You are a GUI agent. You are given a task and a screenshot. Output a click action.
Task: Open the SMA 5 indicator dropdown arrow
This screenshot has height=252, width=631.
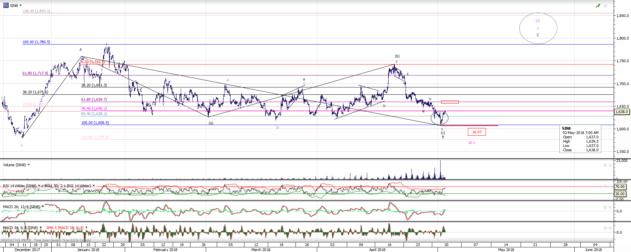pyautogui.click(x=86, y=228)
